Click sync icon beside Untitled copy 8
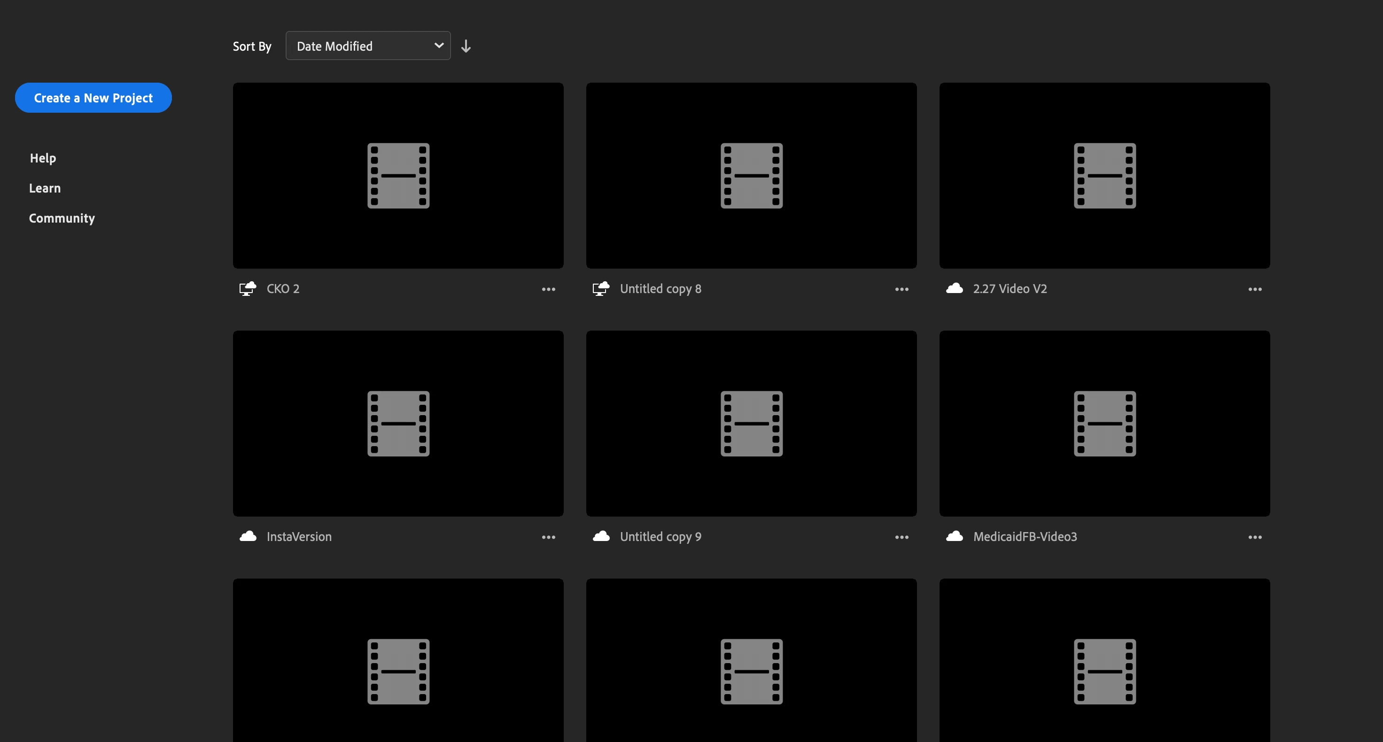 point(601,289)
